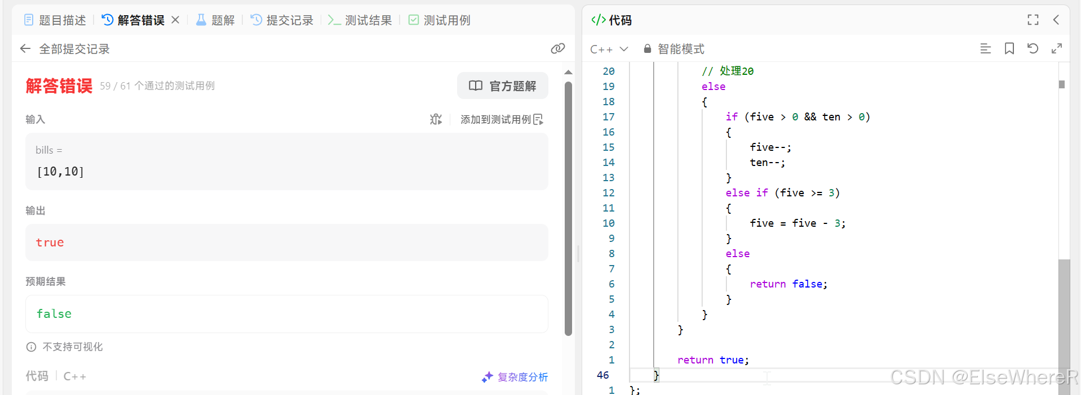The image size is (1081, 395).
Task: Click the 'ten--;' code line
Action: [x=767, y=163]
